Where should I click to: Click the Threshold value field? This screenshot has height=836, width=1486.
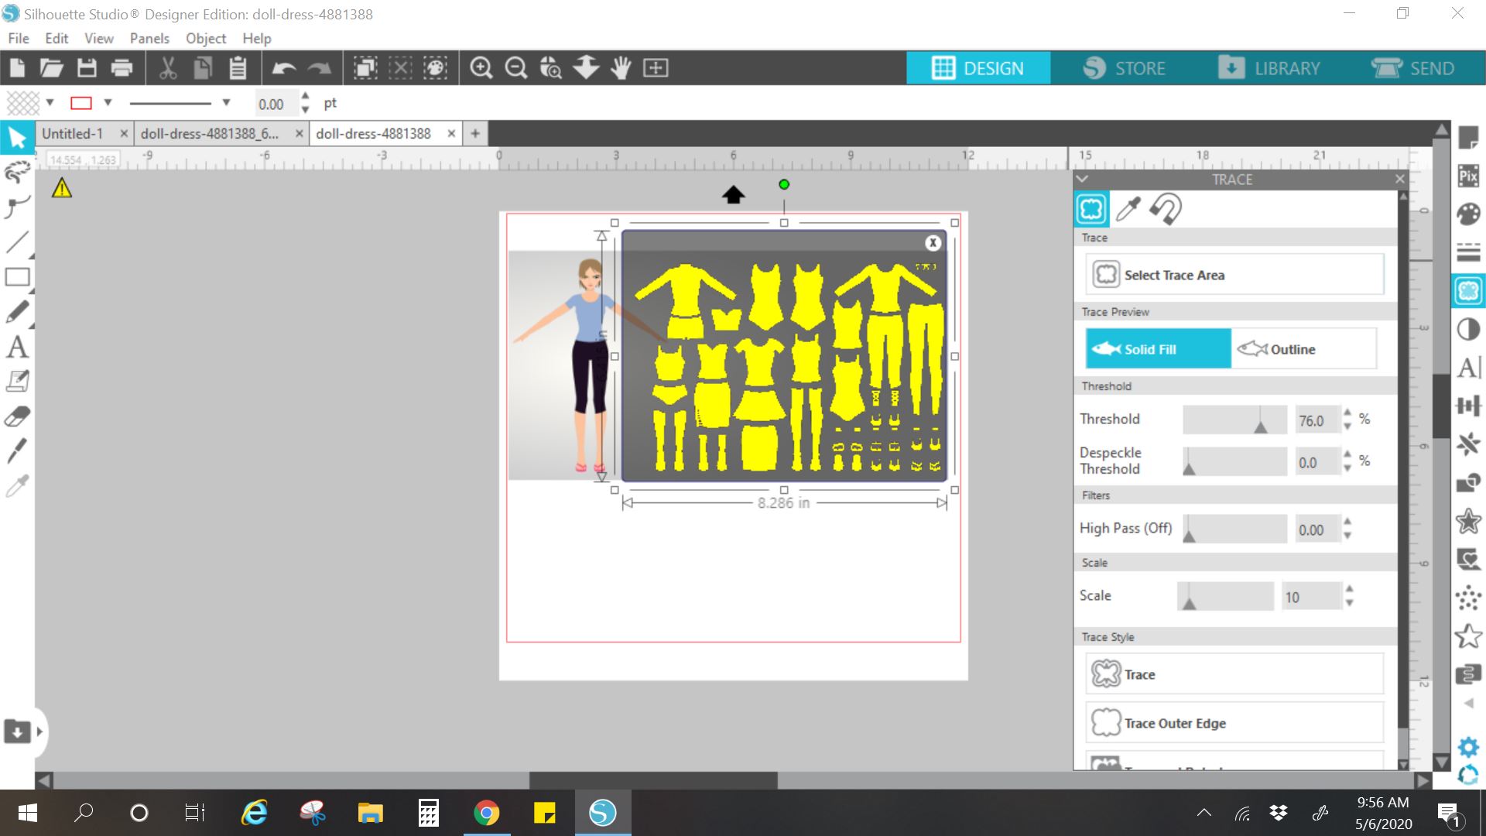1317,420
